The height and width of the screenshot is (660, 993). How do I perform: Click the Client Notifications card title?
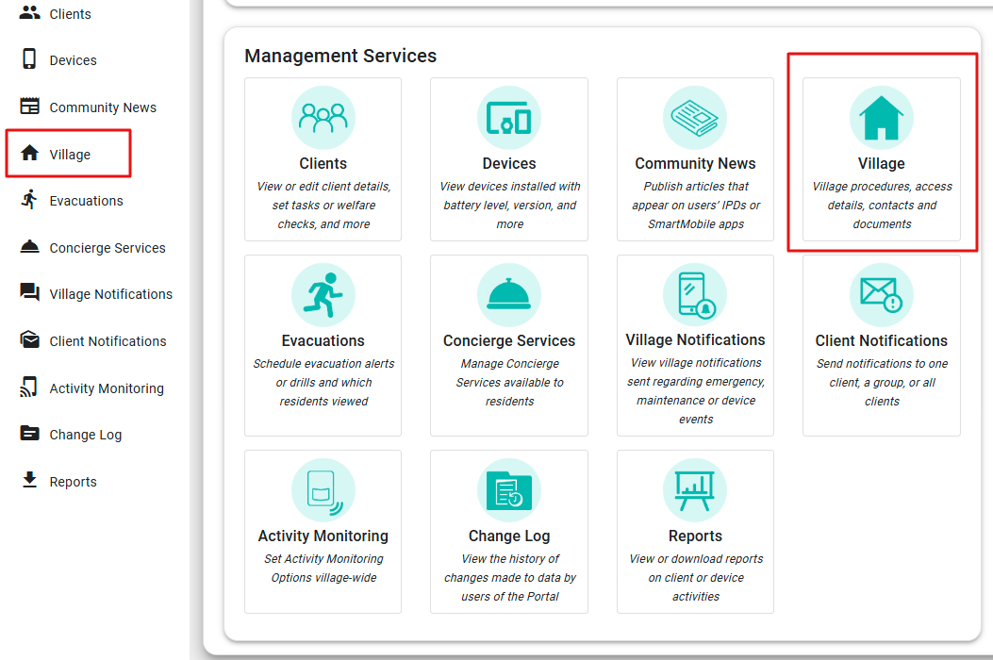881,340
